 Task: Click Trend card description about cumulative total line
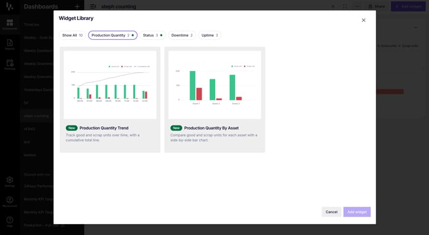coord(102,138)
